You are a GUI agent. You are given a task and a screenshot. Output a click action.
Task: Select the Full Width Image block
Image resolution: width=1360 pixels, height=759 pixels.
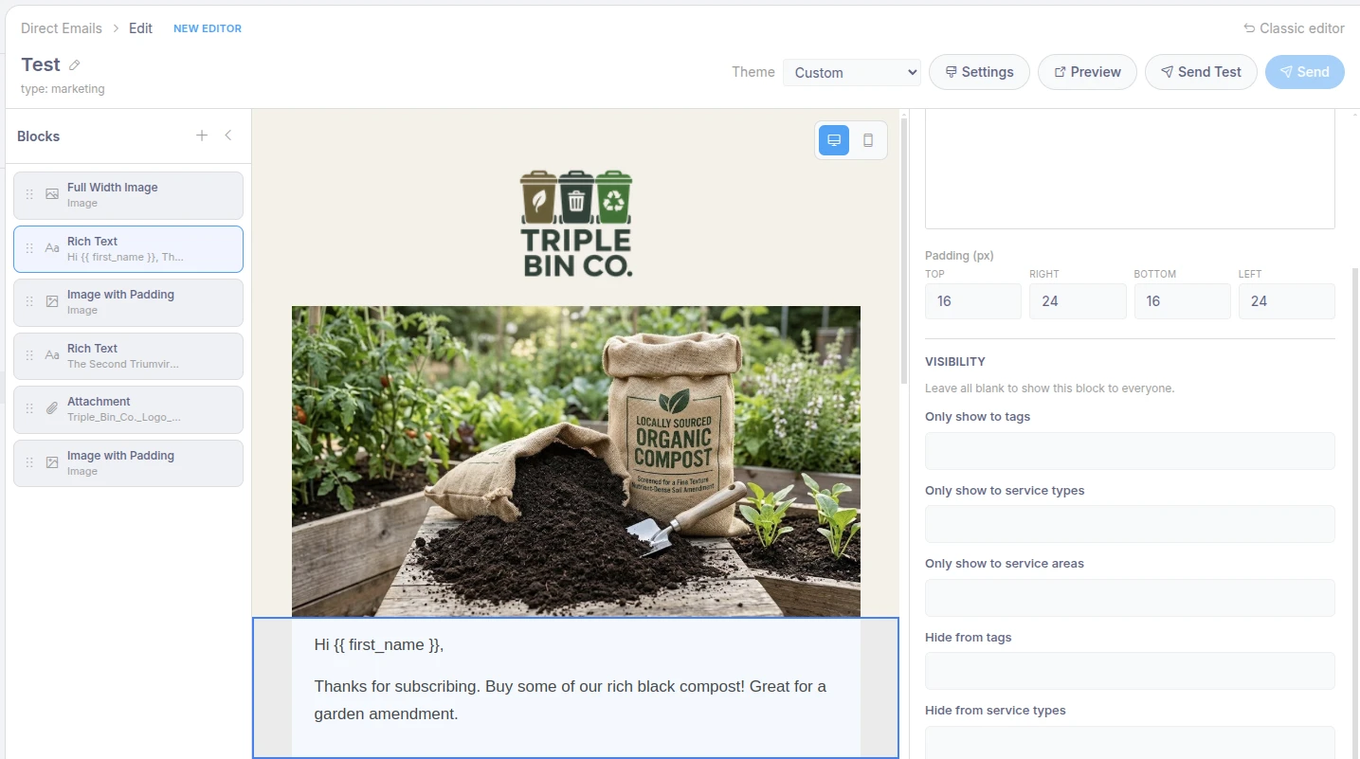click(x=128, y=195)
